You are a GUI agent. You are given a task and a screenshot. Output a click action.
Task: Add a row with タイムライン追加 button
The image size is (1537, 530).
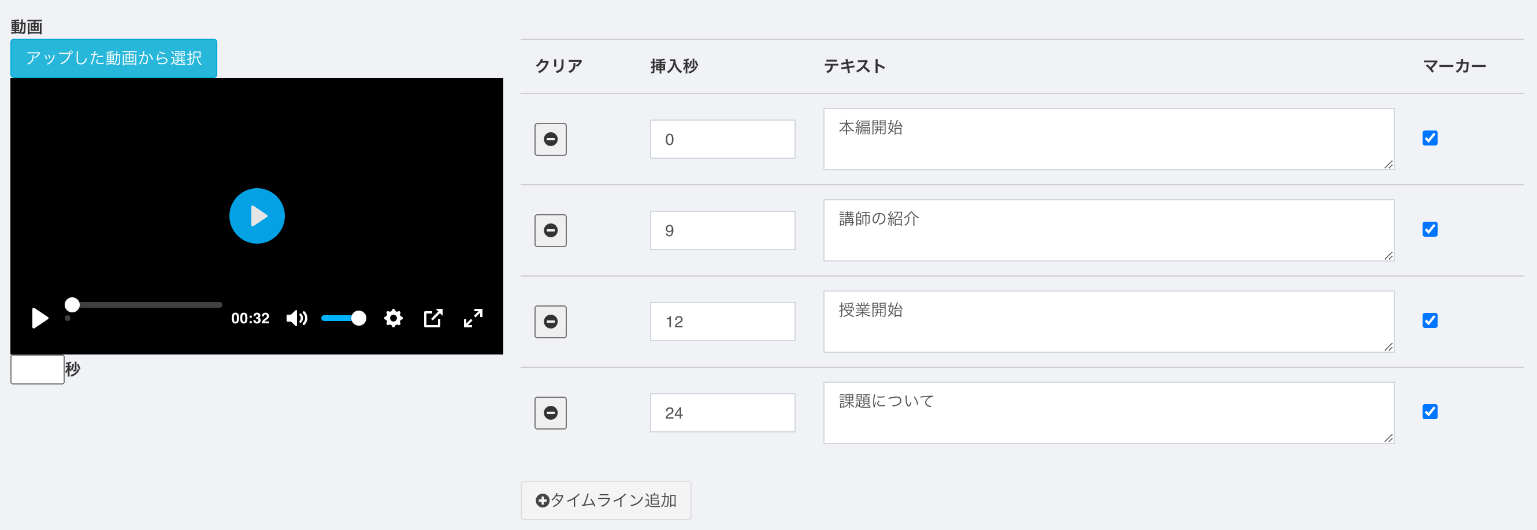coord(606,500)
